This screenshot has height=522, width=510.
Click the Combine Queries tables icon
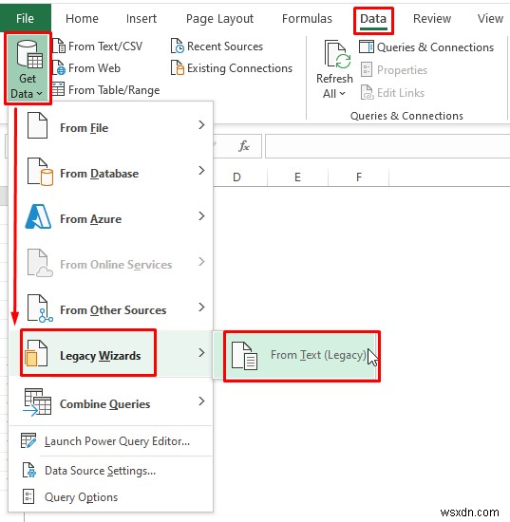click(x=37, y=402)
